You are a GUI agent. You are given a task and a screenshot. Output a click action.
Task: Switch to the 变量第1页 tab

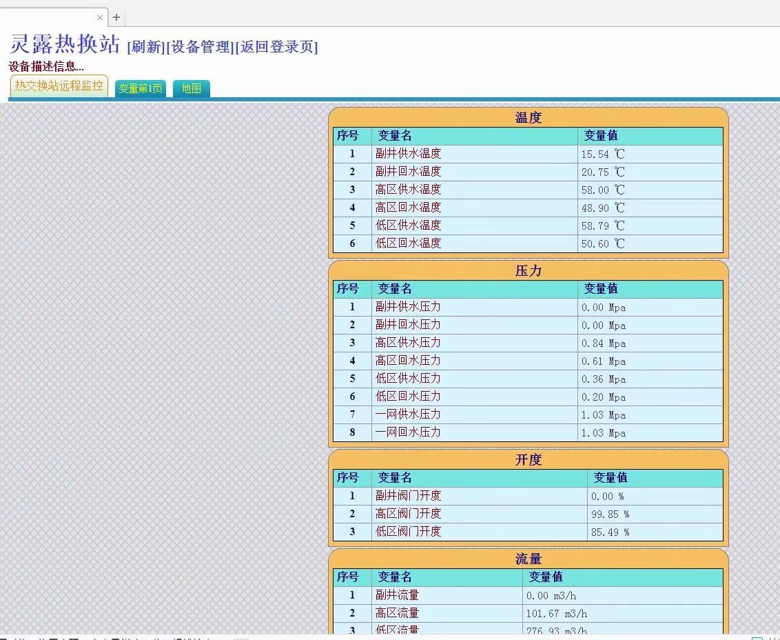point(141,88)
